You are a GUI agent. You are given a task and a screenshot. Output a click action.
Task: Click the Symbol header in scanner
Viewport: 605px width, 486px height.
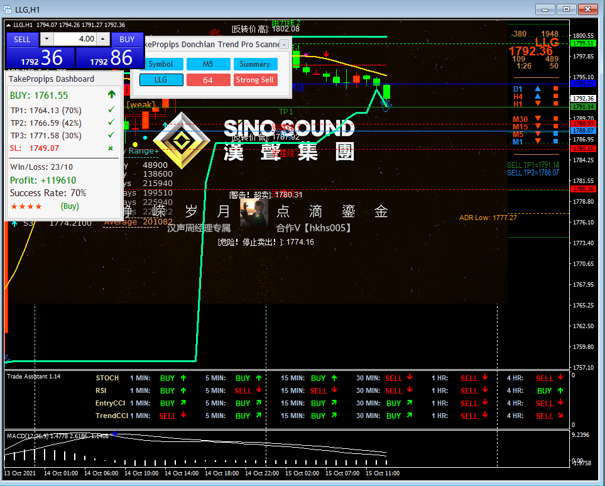pos(161,64)
